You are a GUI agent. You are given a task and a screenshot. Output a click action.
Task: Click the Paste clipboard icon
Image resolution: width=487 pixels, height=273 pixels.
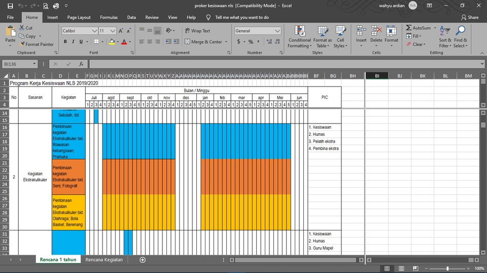(x=10, y=31)
